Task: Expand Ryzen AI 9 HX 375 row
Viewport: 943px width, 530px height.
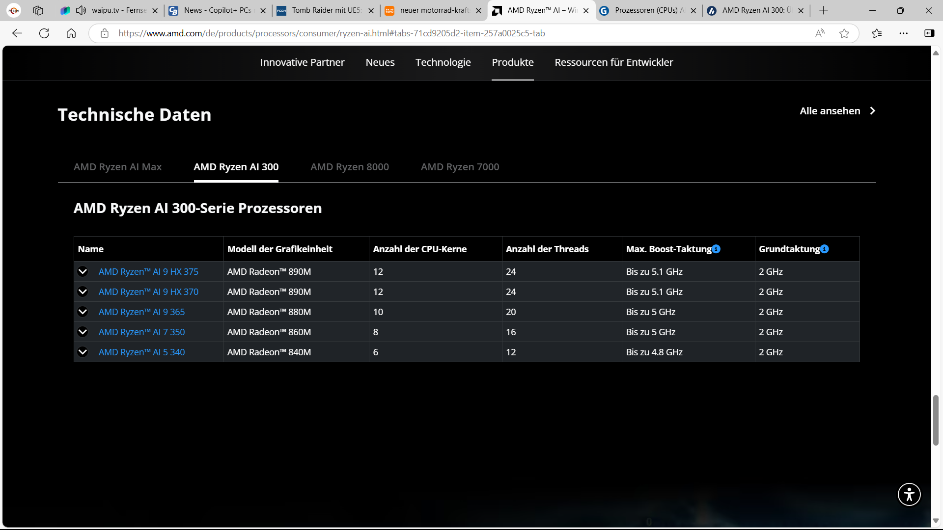Action: 83,271
